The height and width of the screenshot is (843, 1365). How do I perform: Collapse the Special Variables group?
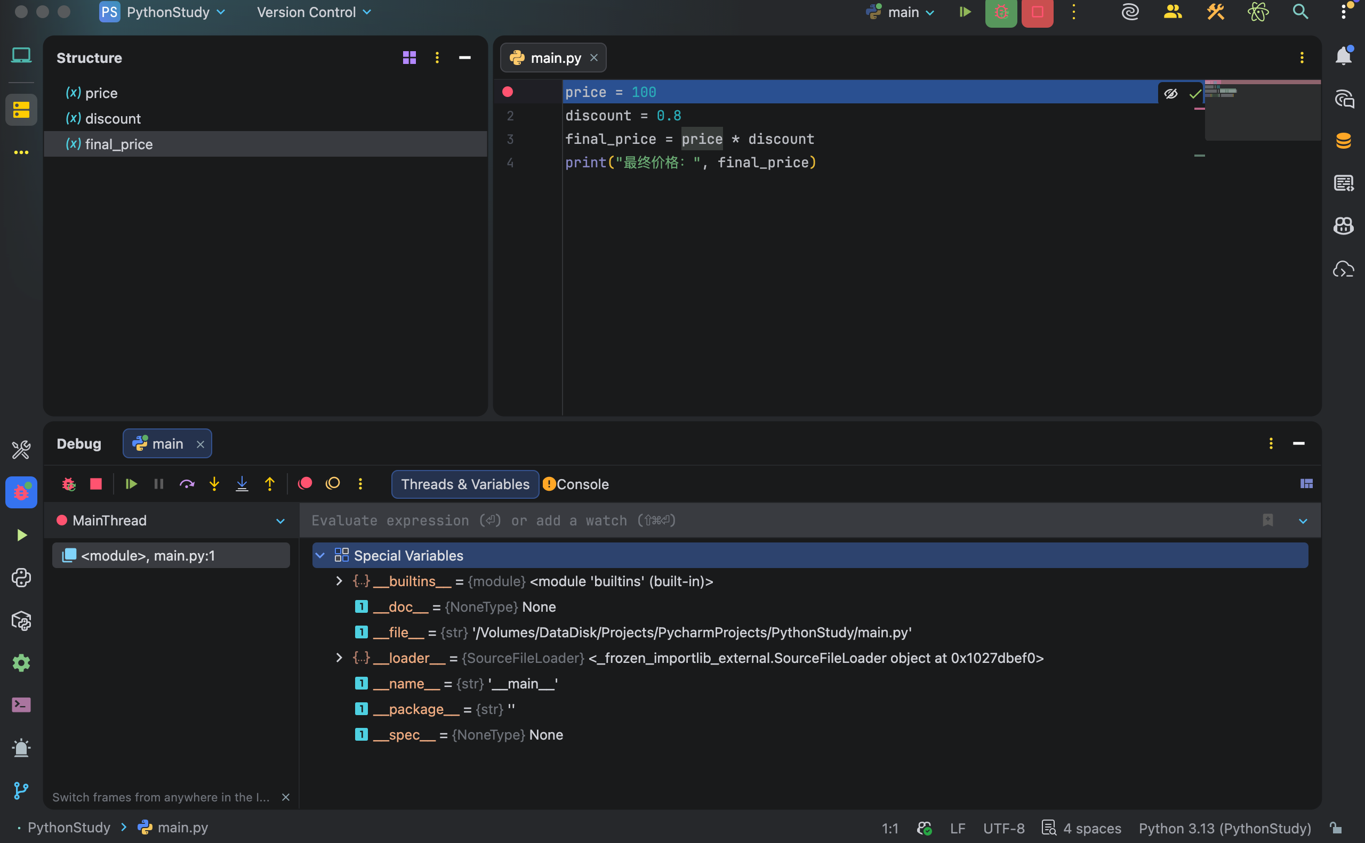tap(320, 555)
